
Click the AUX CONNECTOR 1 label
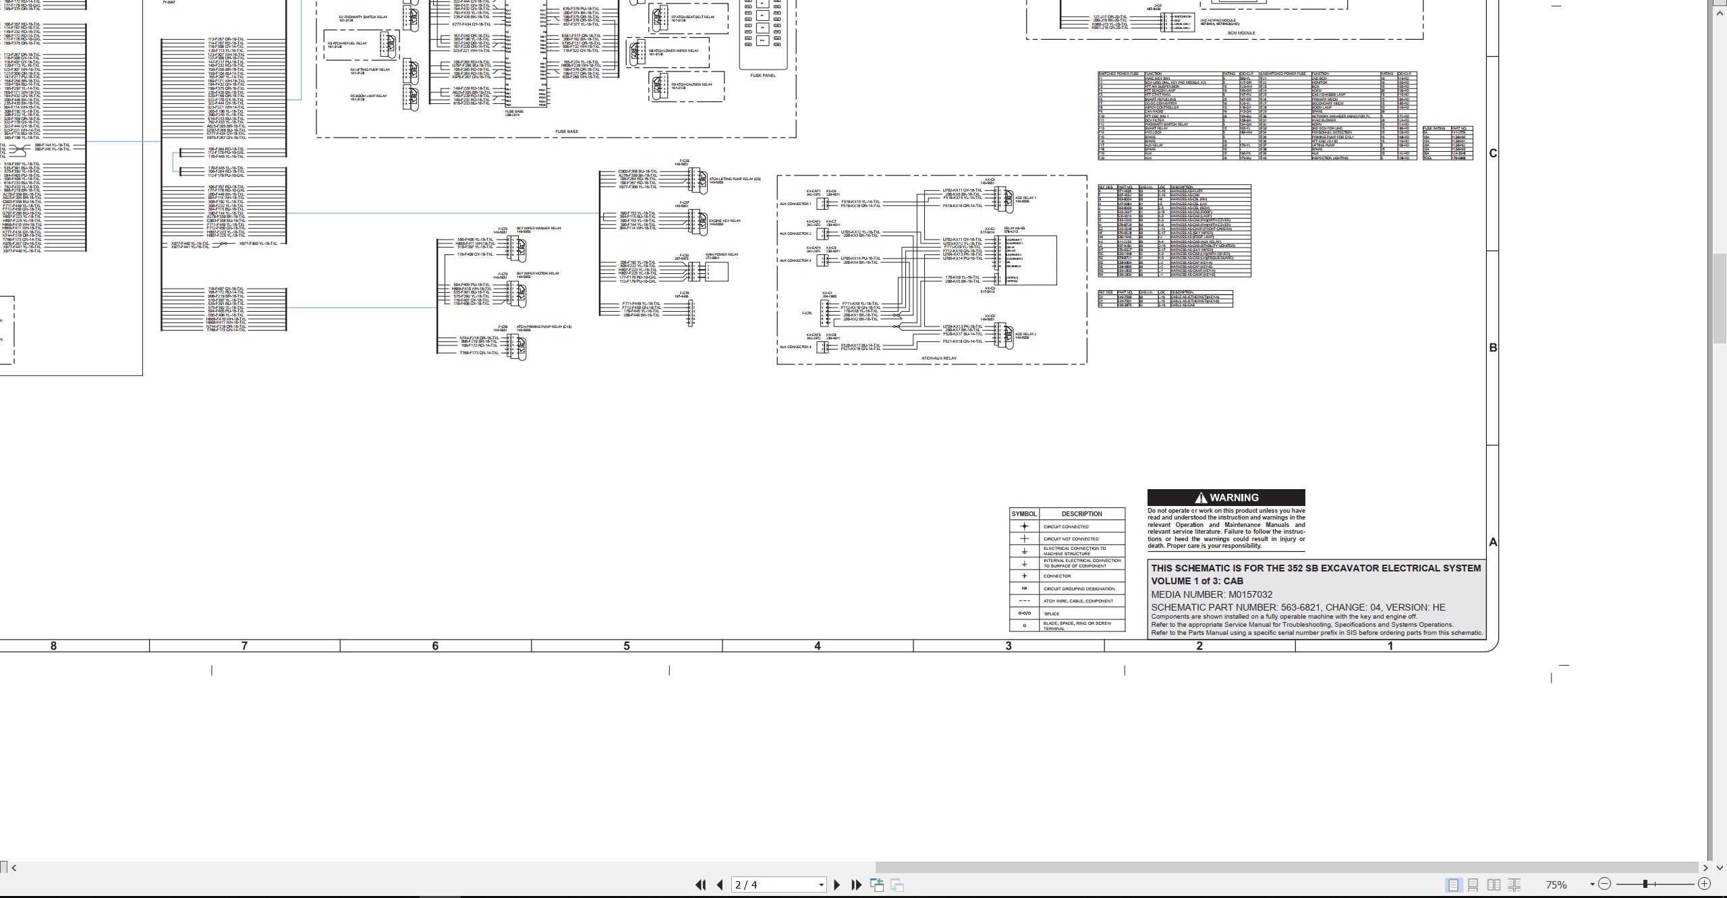click(795, 204)
